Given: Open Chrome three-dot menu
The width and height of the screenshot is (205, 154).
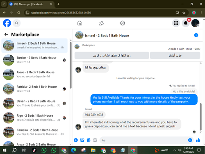Looking at the screenshot, I should [201, 13].
